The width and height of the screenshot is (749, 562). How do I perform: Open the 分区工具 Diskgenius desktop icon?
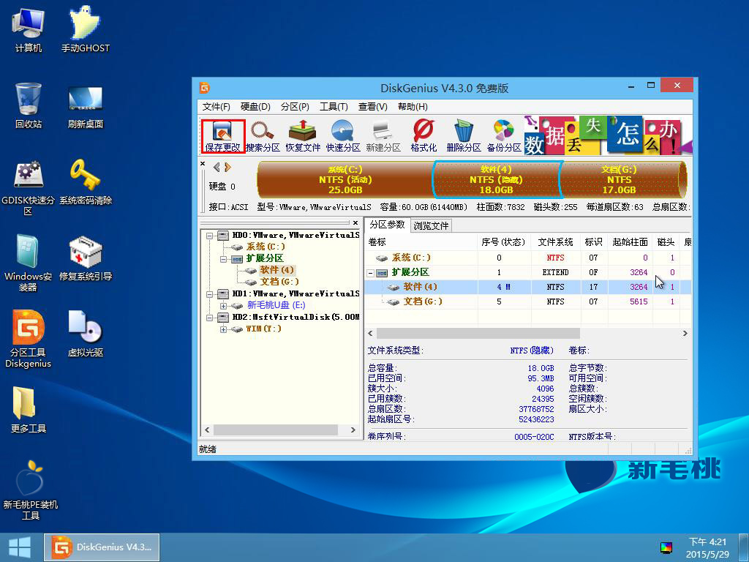click(x=29, y=339)
